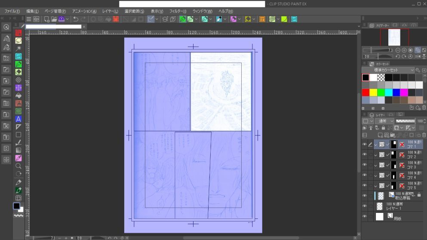Screen dimensions: 427x240
Task: Close the open canvas tab
Action: pyautogui.click(x=84, y=27)
